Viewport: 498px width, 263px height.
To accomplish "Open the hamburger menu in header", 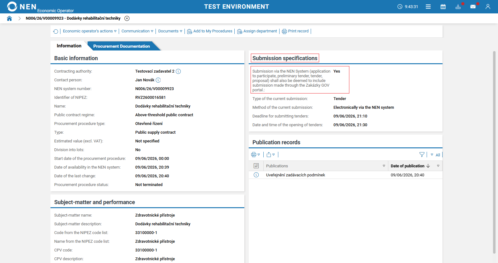I will (428, 7).
